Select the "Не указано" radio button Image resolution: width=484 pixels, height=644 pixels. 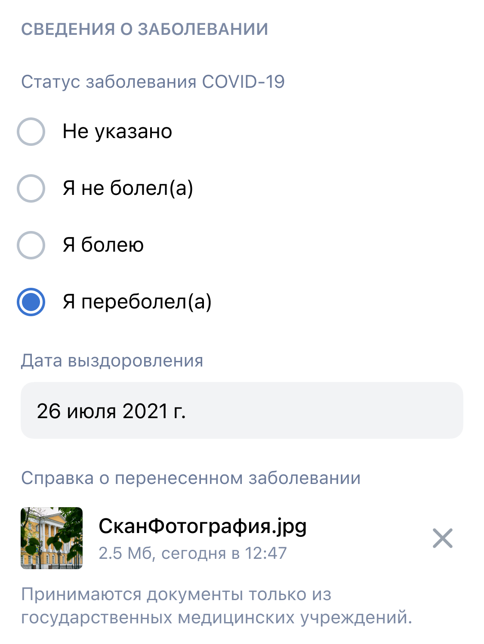pyautogui.click(x=31, y=132)
